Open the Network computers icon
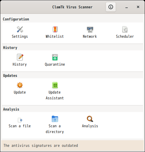Viewport: 145px width, 152px height. pyautogui.click(x=90, y=29)
